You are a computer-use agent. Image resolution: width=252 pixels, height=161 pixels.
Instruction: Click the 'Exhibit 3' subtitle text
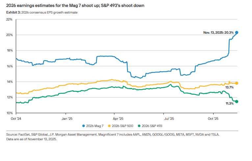pos(42,12)
